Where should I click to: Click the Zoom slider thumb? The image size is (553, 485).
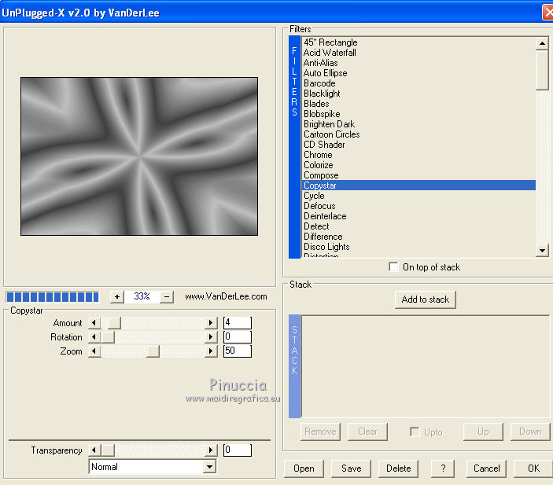(x=153, y=351)
